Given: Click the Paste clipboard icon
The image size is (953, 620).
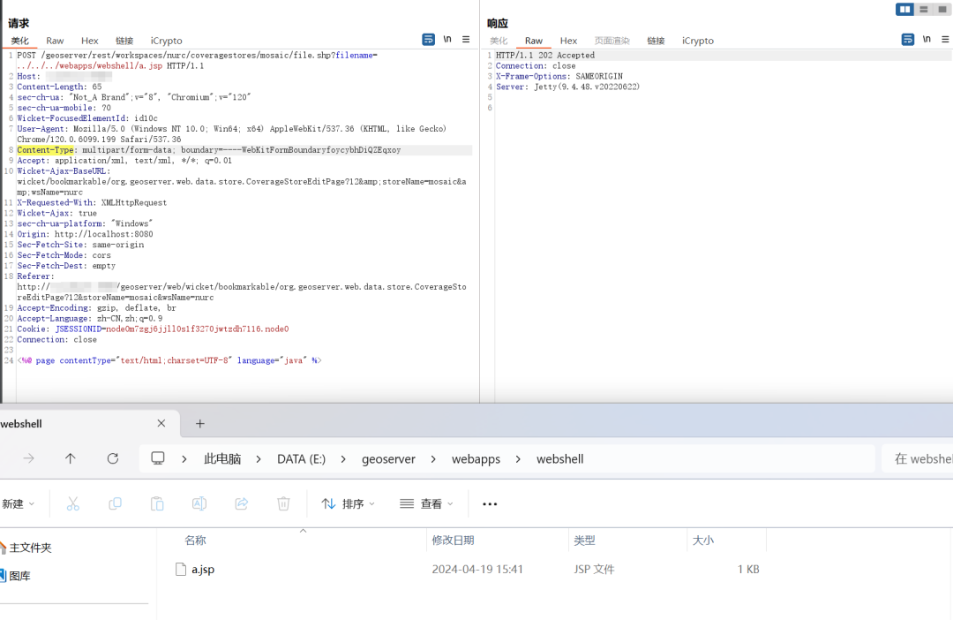Looking at the screenshot, I should (157, 503).
